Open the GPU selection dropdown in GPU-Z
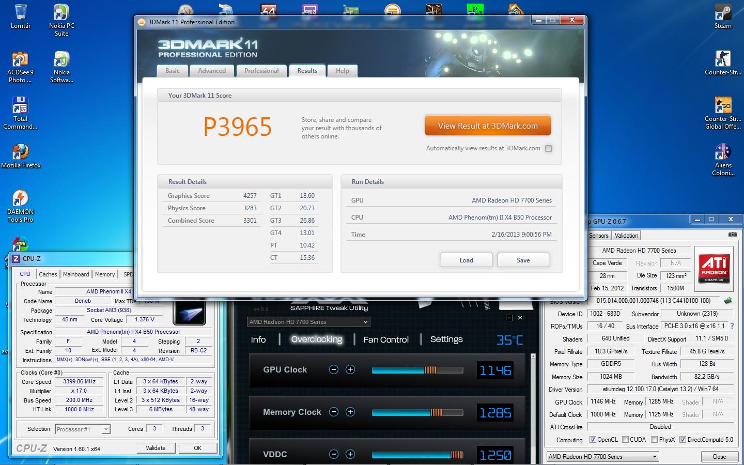 (x=603, y=457)
